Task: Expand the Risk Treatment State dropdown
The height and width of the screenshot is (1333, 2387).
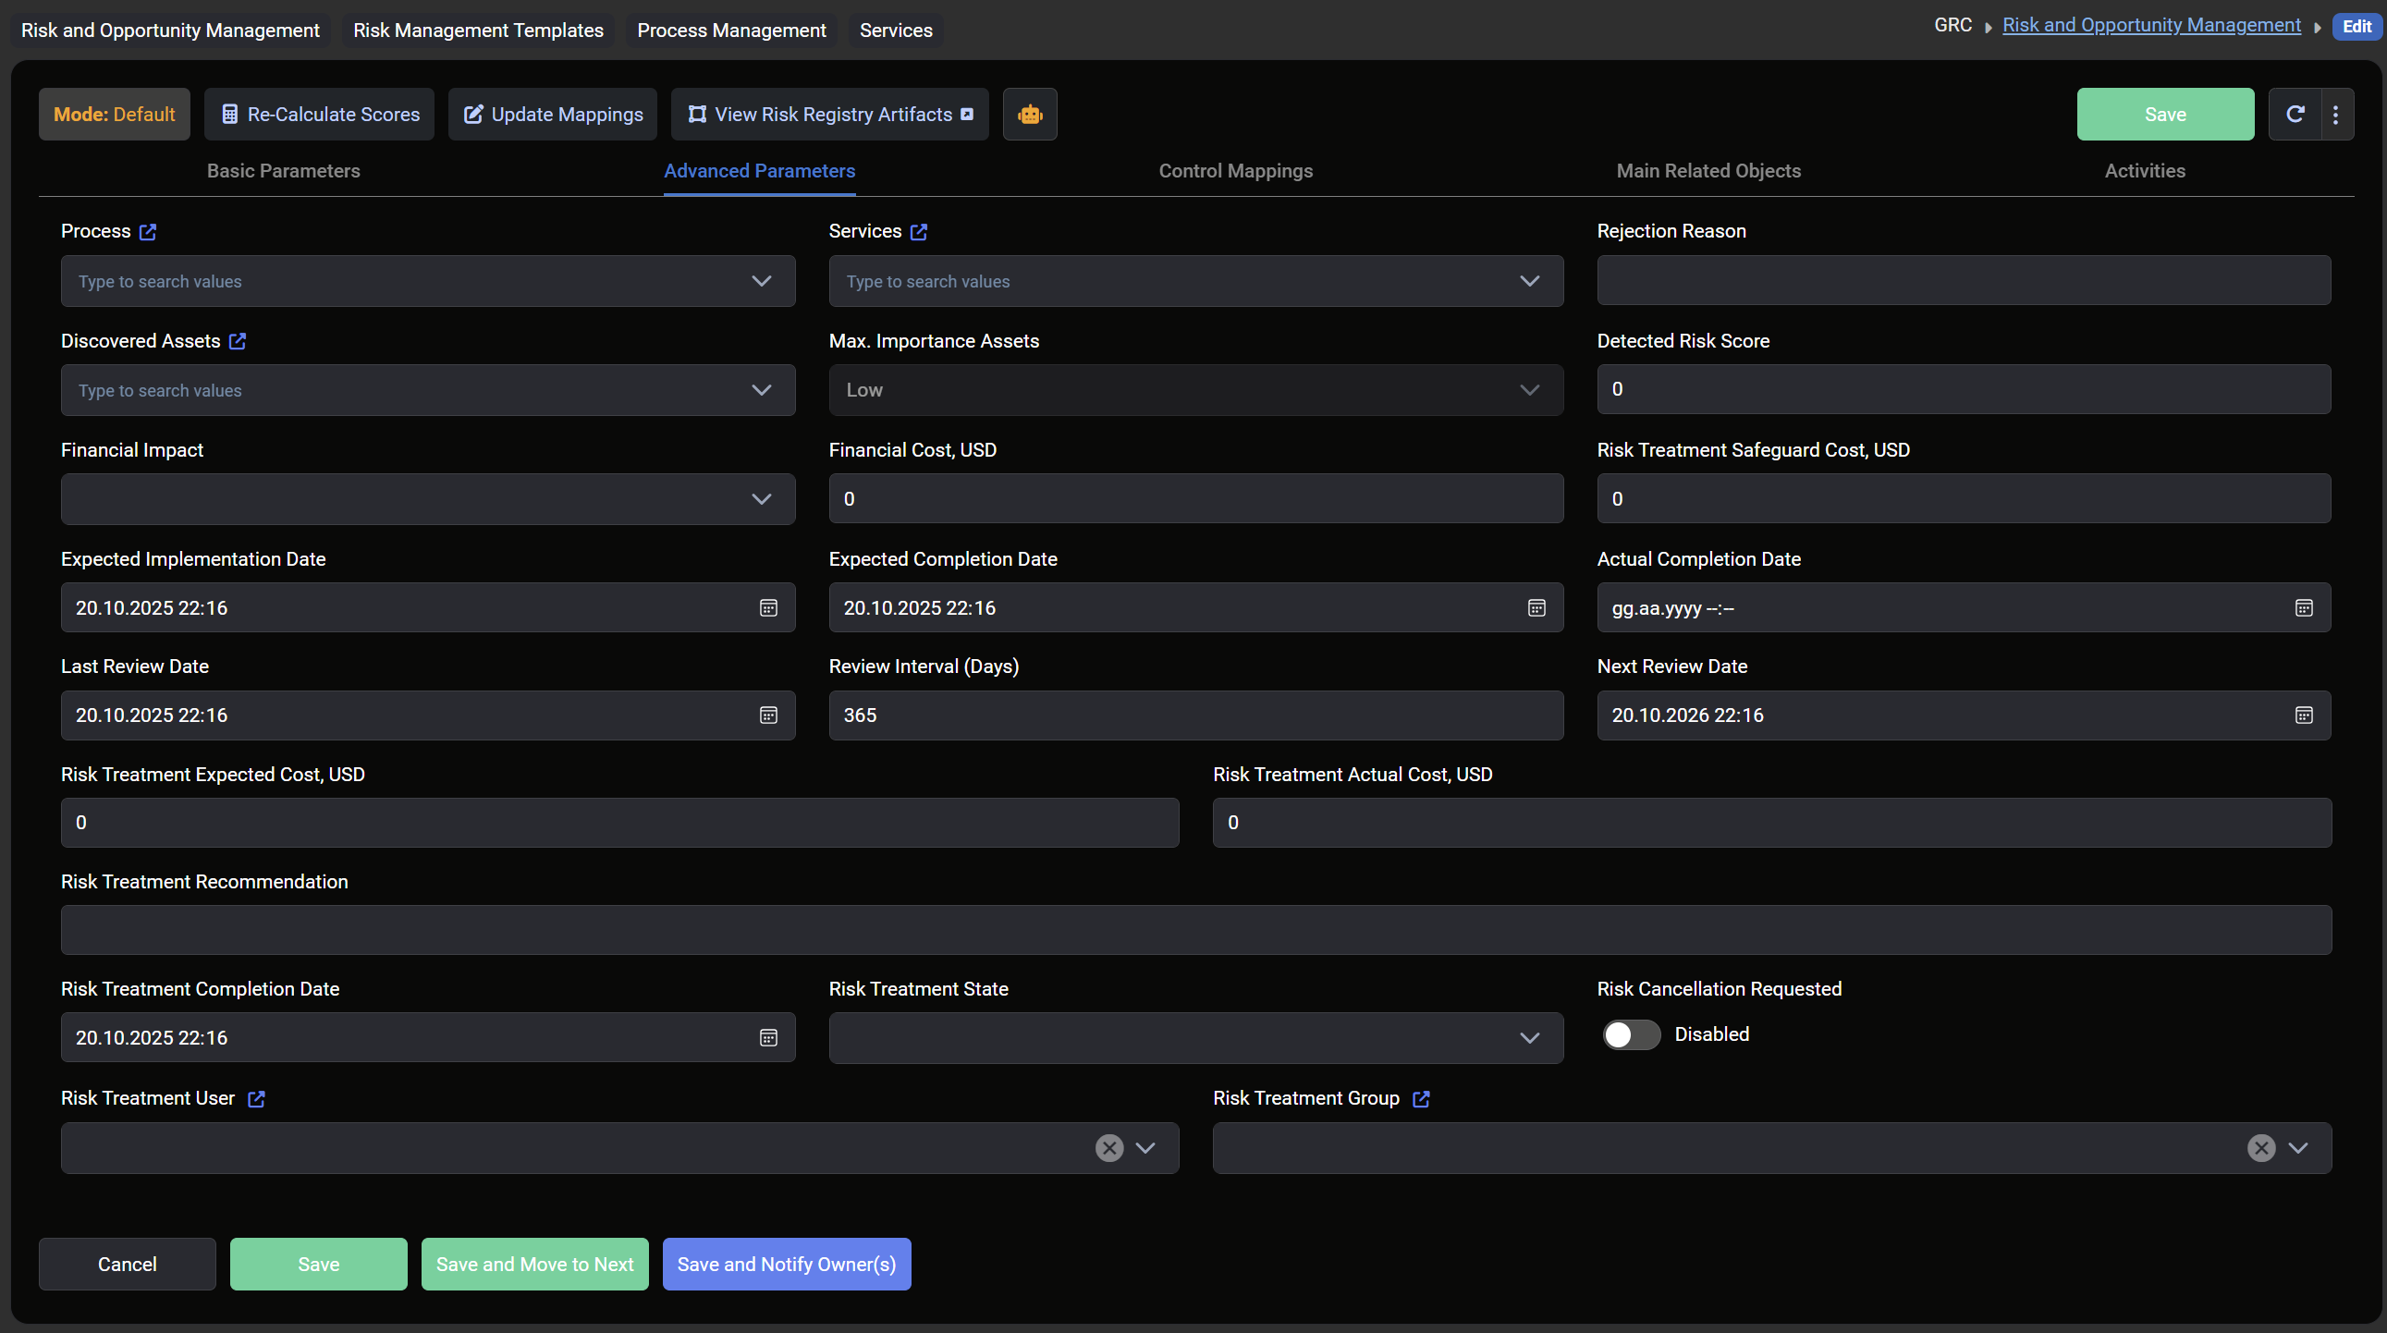Action: pyautogui.click(x=1529, y=1037)
